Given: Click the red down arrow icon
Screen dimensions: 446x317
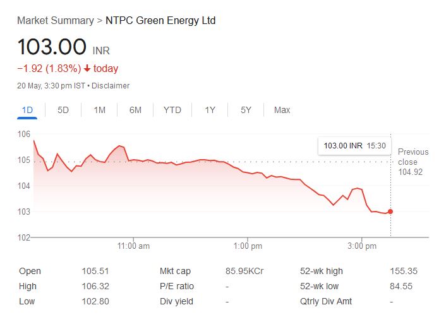Looking at the screenshot, I should coord(87,69).
